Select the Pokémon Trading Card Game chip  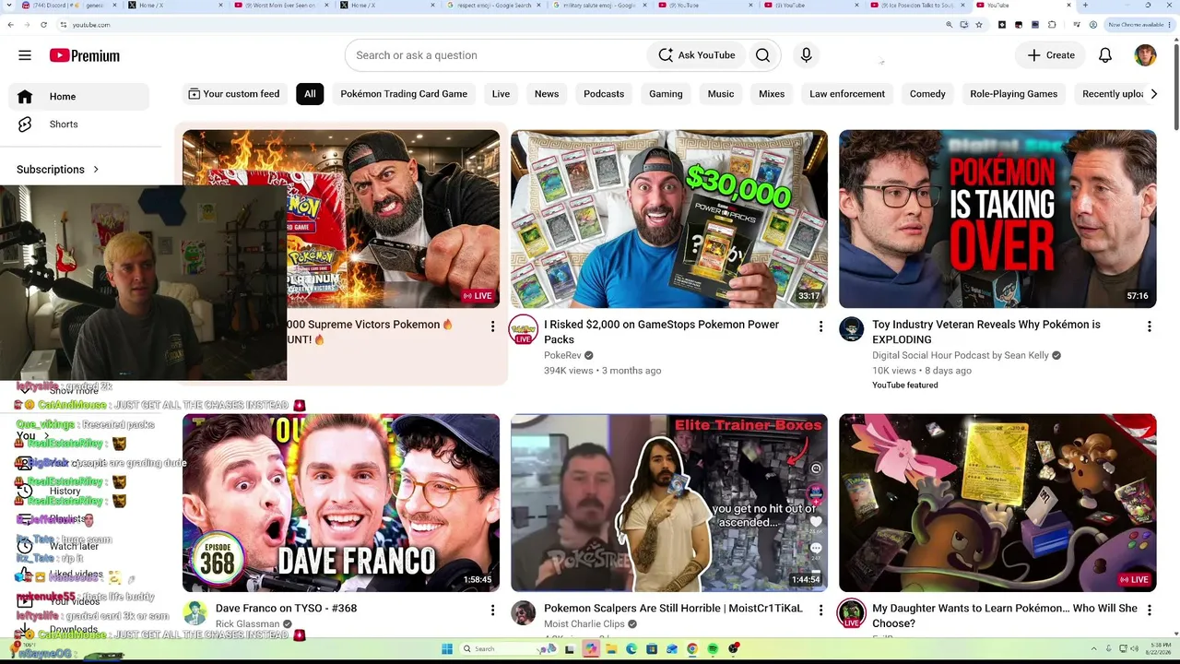click(404, 94)
